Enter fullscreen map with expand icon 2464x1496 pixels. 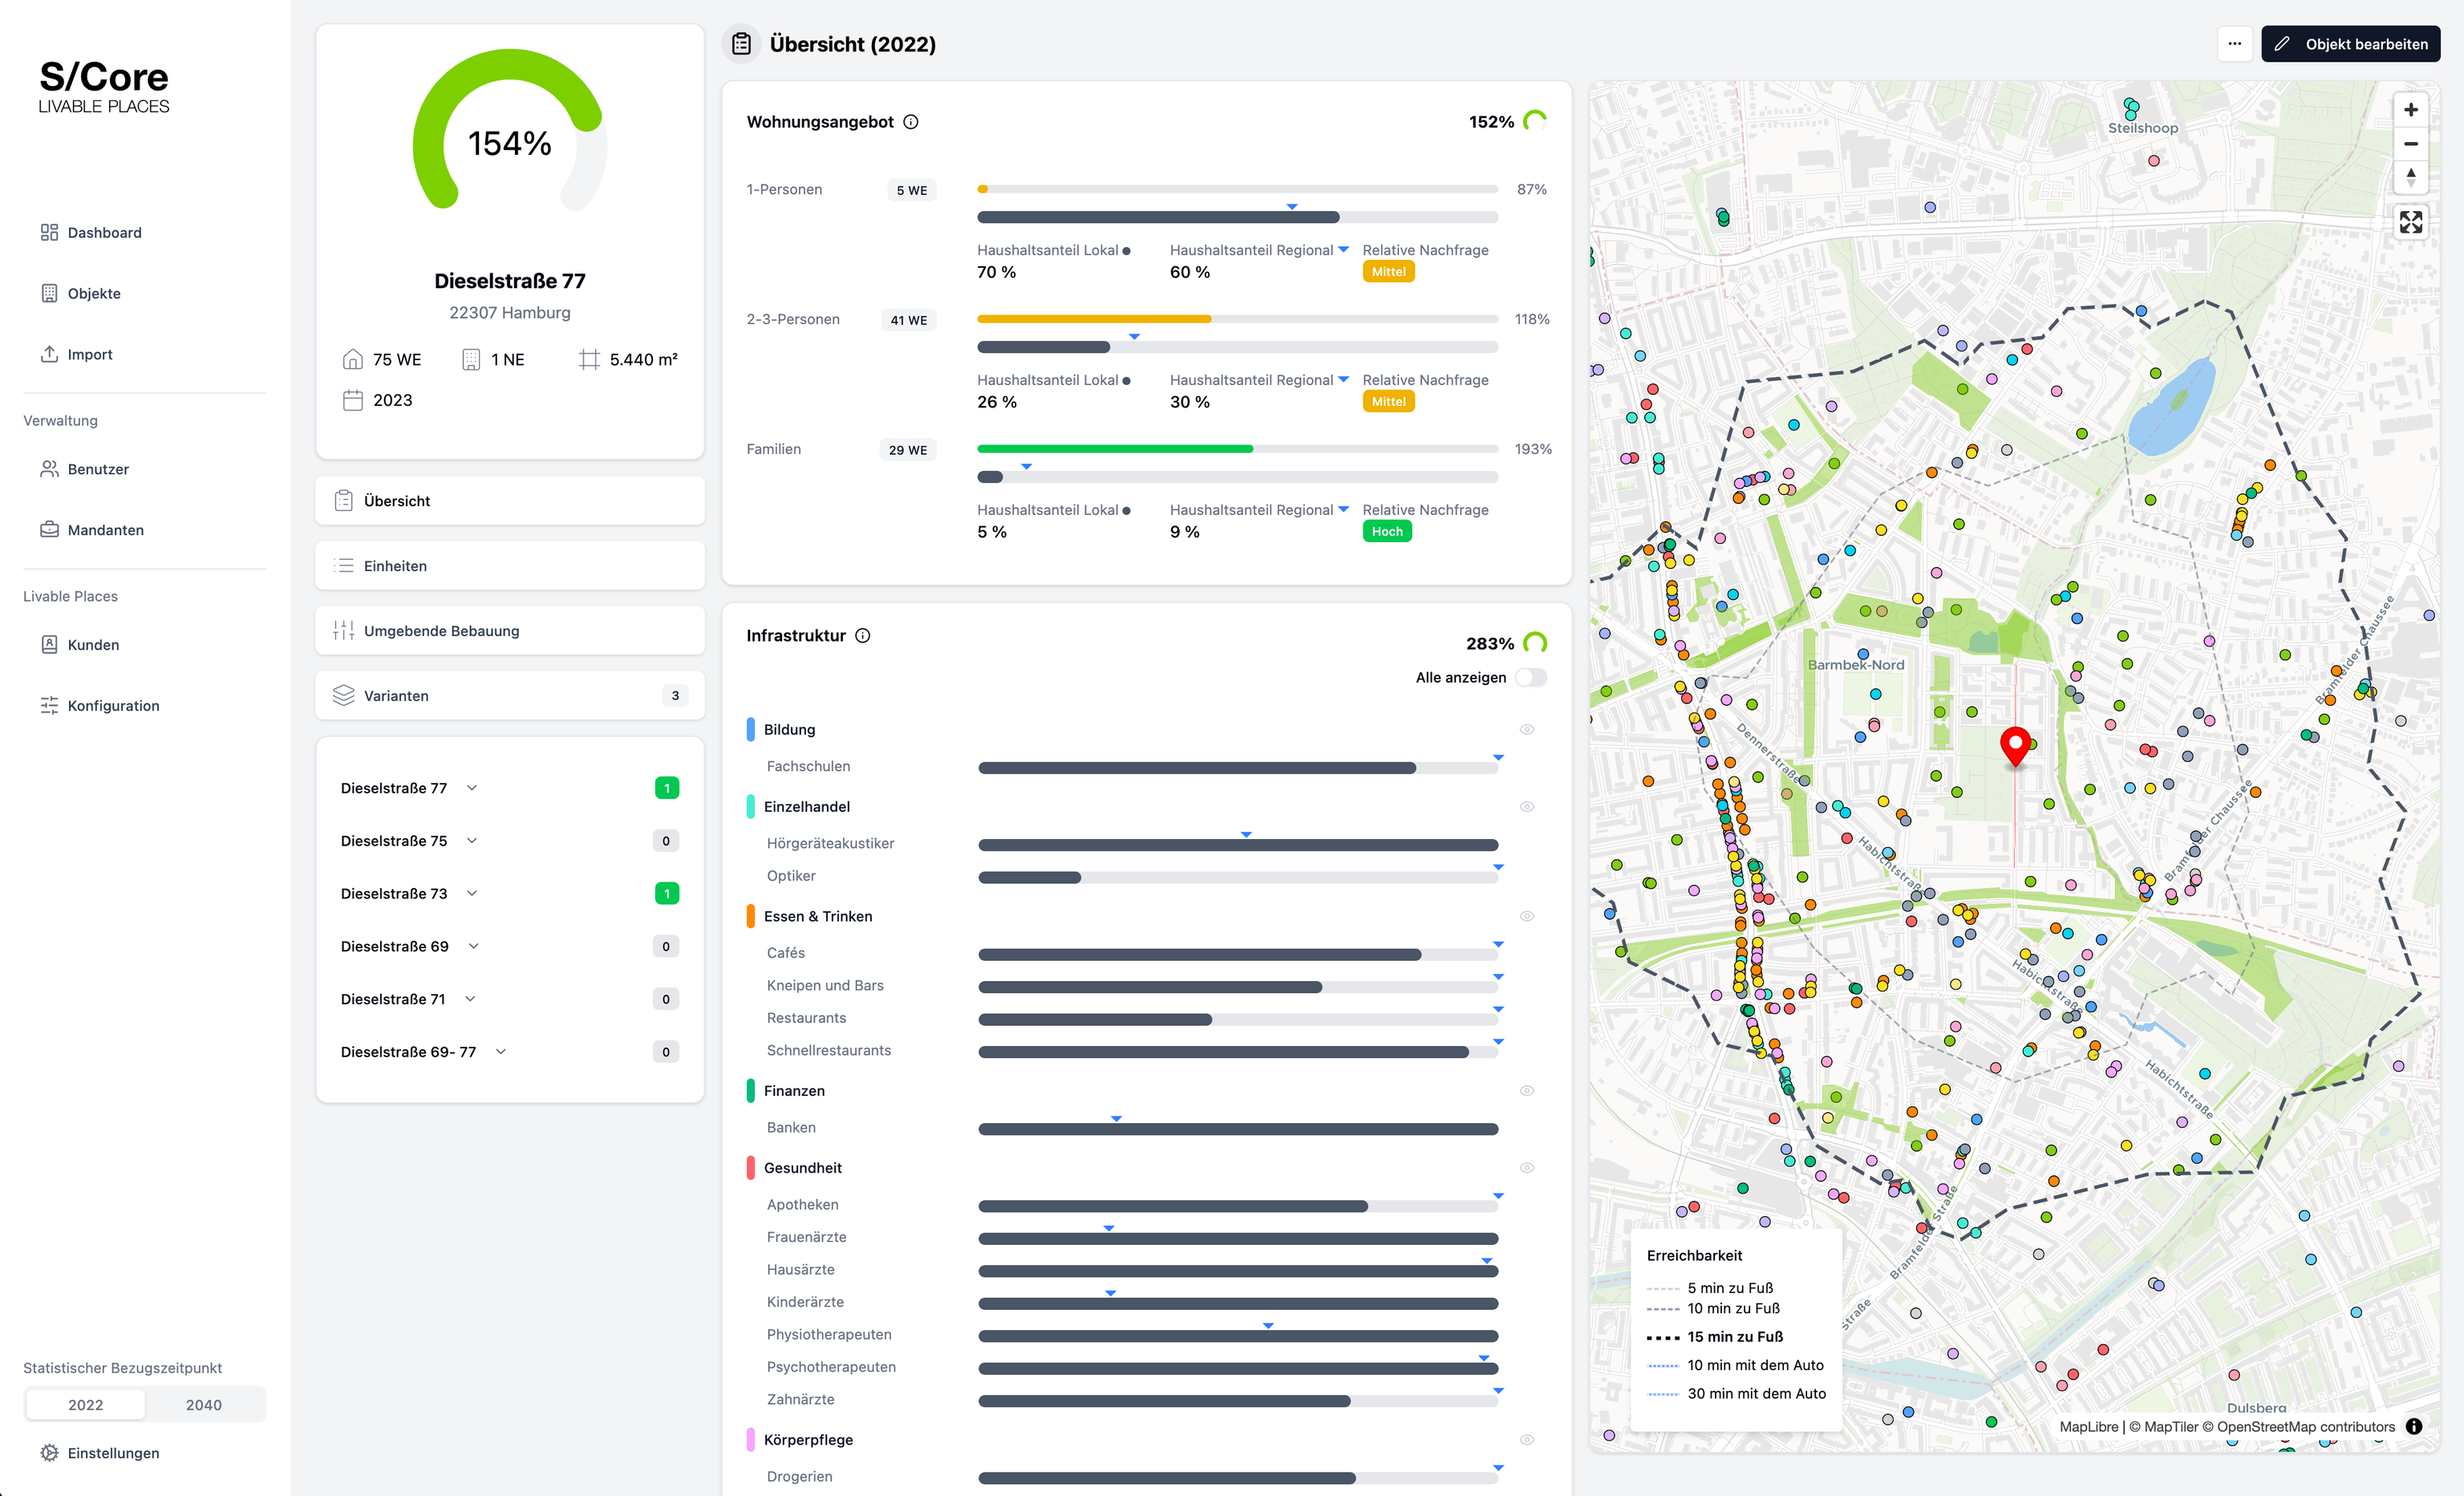pyautogui.click(x=2410, y=222)
